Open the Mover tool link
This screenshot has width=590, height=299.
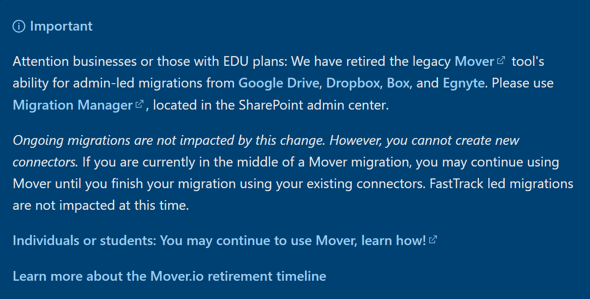pyautogui.click(x=474, y=62)
